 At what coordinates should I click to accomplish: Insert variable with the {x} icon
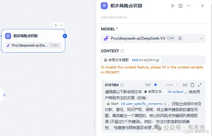[x=185, y=85]
